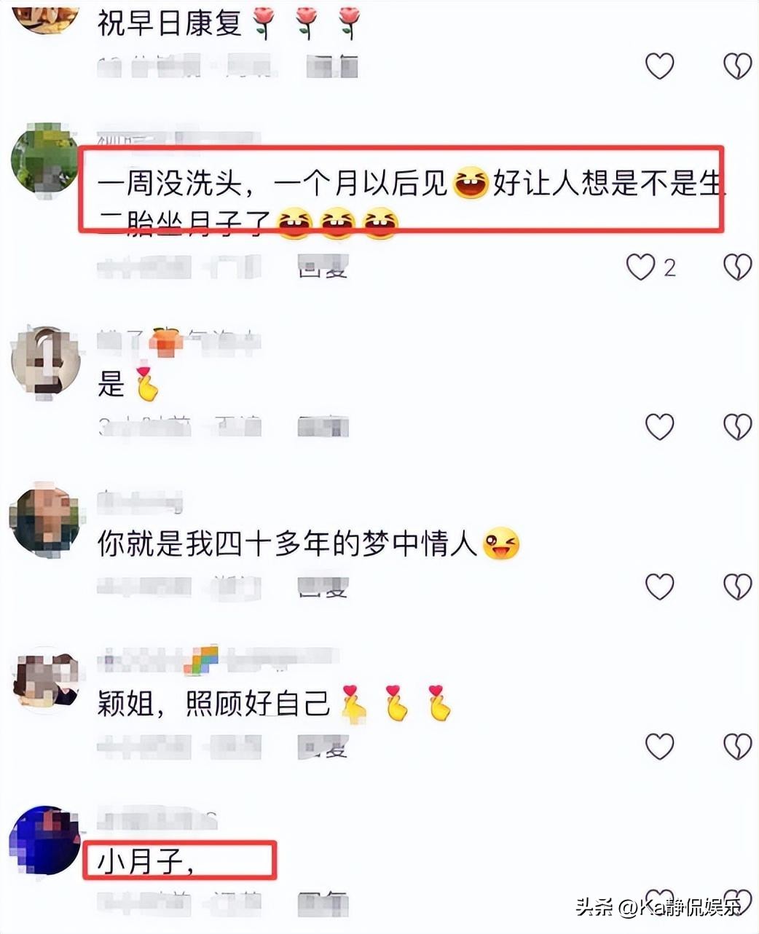Screen dimensions: 759x934
Task: Reply to the '一周没洗头' comment
Action: click(323, 268)
